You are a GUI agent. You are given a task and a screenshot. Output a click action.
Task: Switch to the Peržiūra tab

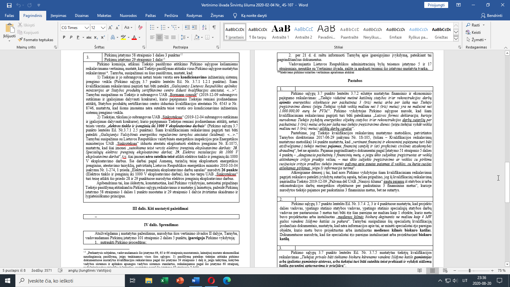[x=171, y=16]
